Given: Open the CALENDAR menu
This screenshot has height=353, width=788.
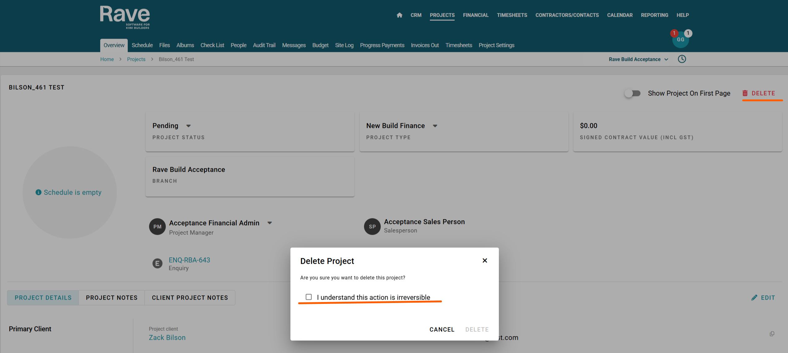Looking at the screenshot, I should (x=619, y=15).
